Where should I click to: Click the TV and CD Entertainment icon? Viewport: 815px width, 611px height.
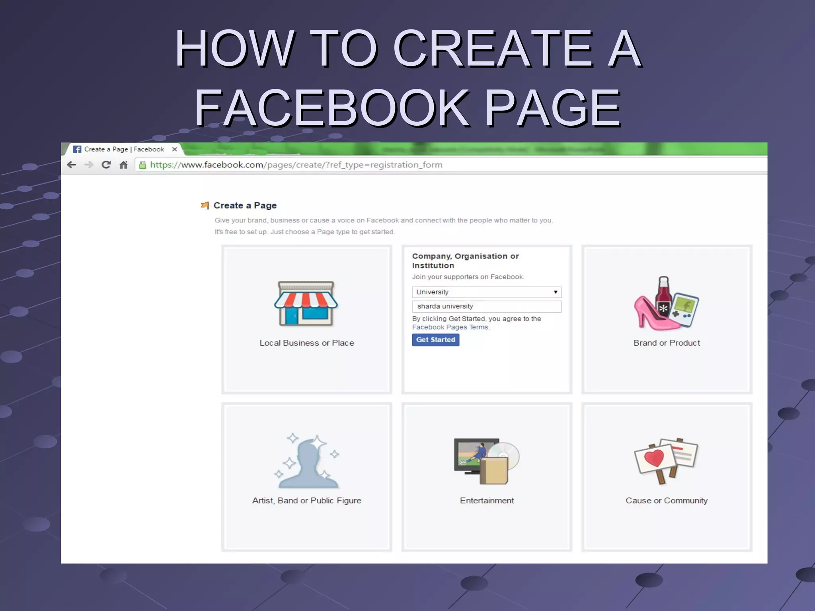coord(487,461)
